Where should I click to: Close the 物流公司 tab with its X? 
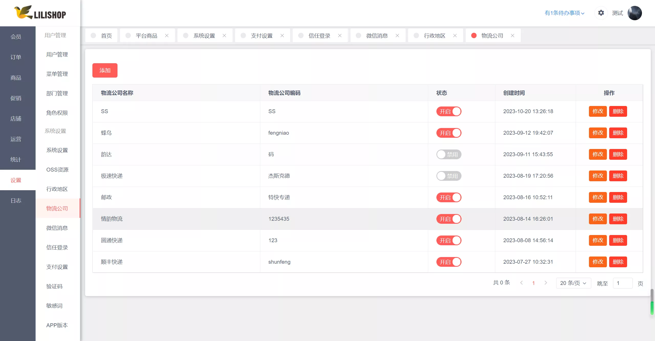tap(512, 36)
